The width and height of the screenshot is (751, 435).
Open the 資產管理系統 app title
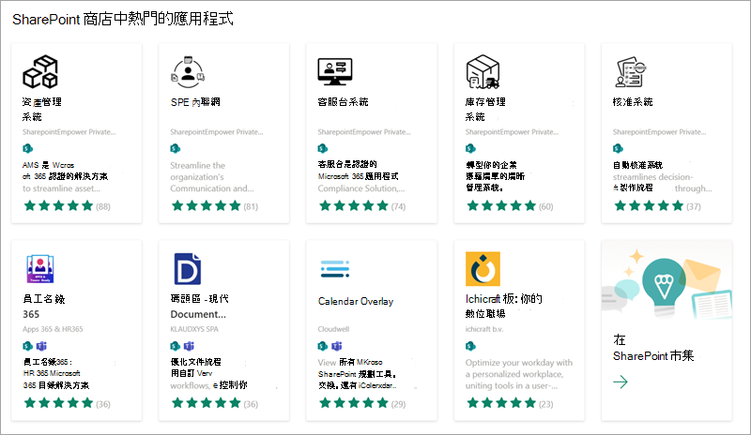click(42, 109)
